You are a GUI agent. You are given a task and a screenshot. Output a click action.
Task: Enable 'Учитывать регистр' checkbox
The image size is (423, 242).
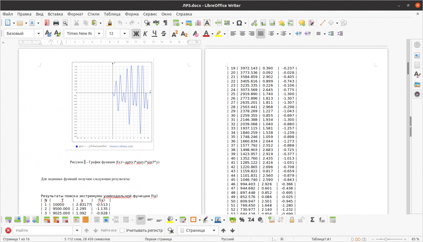pos(122,231)
